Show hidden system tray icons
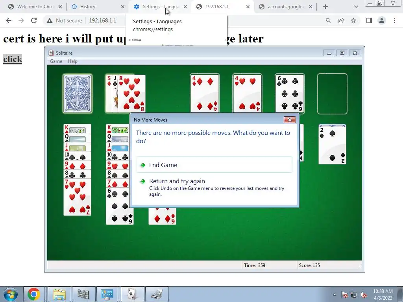The height and width of the screenshot is (302, 403). pyautogui.click(x=335, y=295)
